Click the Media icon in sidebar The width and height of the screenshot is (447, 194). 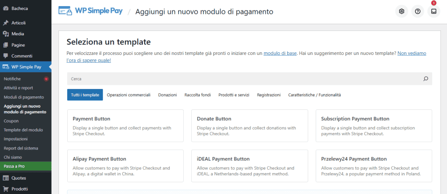point(5,34)
